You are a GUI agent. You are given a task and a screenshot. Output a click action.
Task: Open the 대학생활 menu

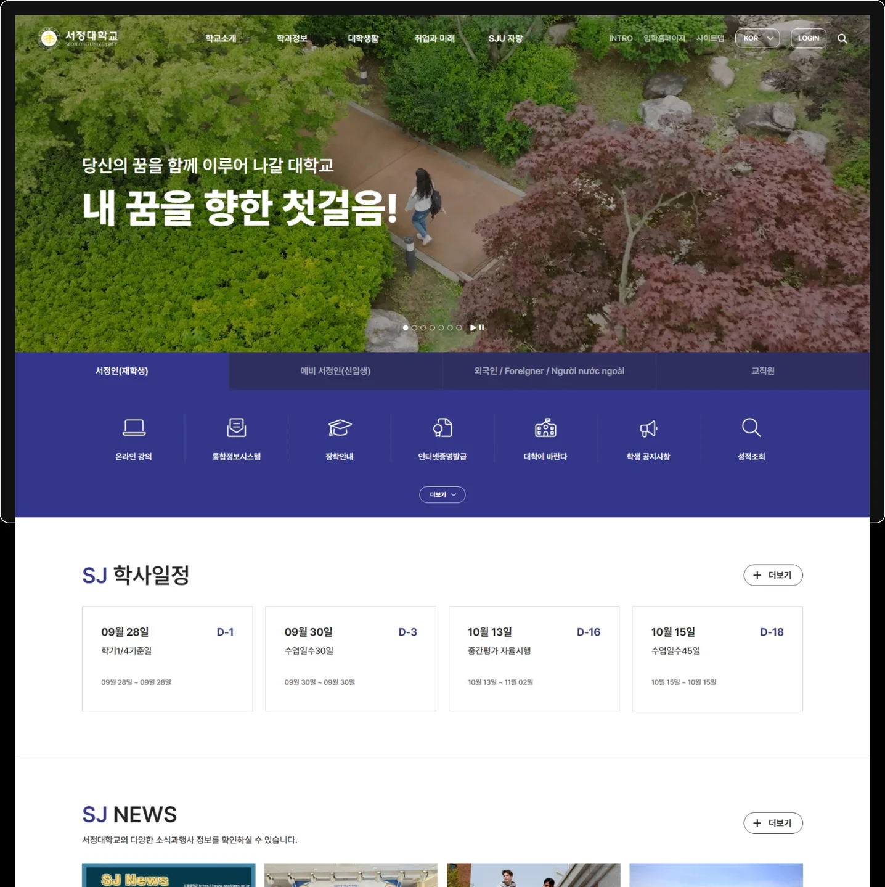[x=363, y=38]
